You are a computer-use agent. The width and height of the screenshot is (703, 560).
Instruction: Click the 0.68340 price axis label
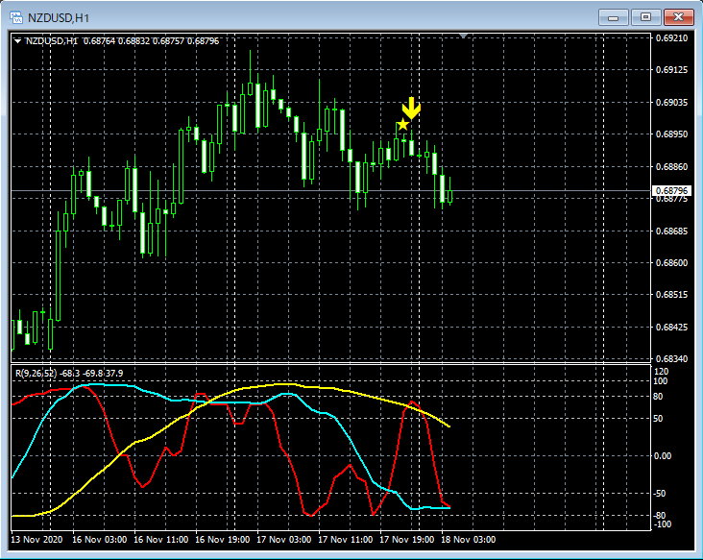(672, 359)
